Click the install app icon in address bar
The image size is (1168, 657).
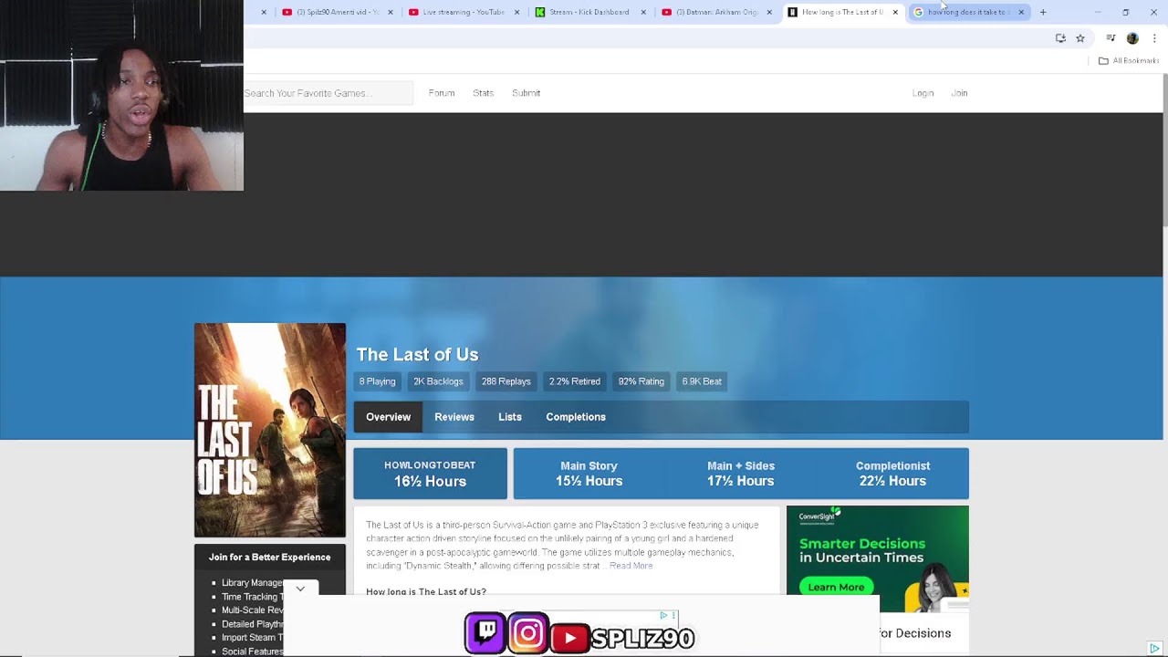(x=1060, y=38)
